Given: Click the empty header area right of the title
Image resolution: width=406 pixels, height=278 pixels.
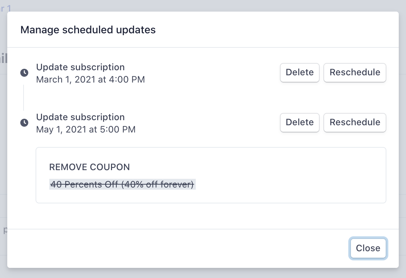Looking at the screenshot, I should [275, 30].
